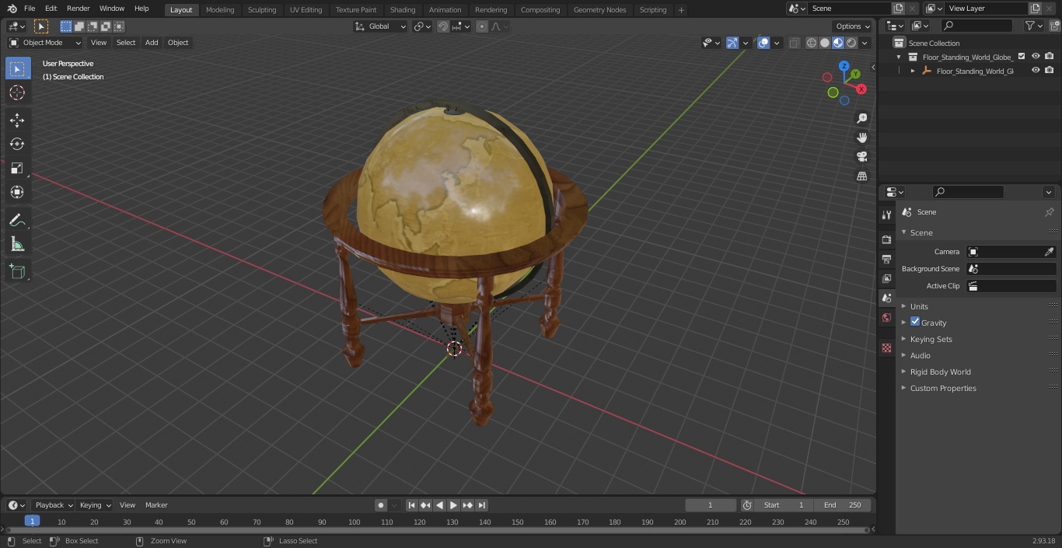
Task: Play the animation forward
Action: (453, 505)
